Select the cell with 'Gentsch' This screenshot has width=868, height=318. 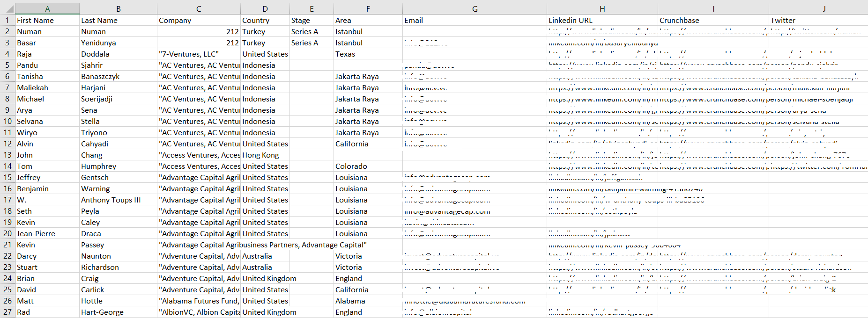coord(118,177)
